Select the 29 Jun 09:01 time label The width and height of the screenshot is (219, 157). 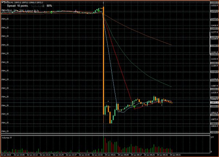click(110, 155)
